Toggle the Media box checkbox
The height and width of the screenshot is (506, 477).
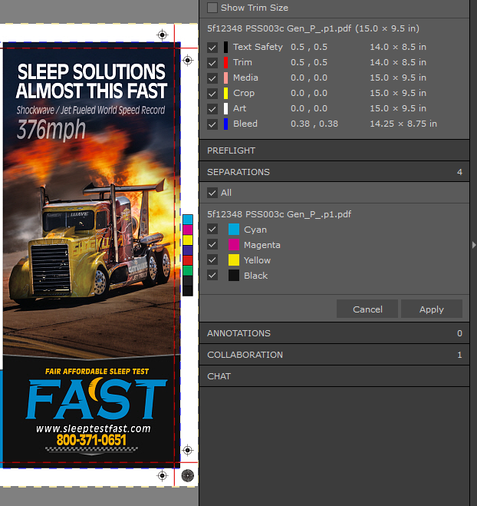[212, 78]
